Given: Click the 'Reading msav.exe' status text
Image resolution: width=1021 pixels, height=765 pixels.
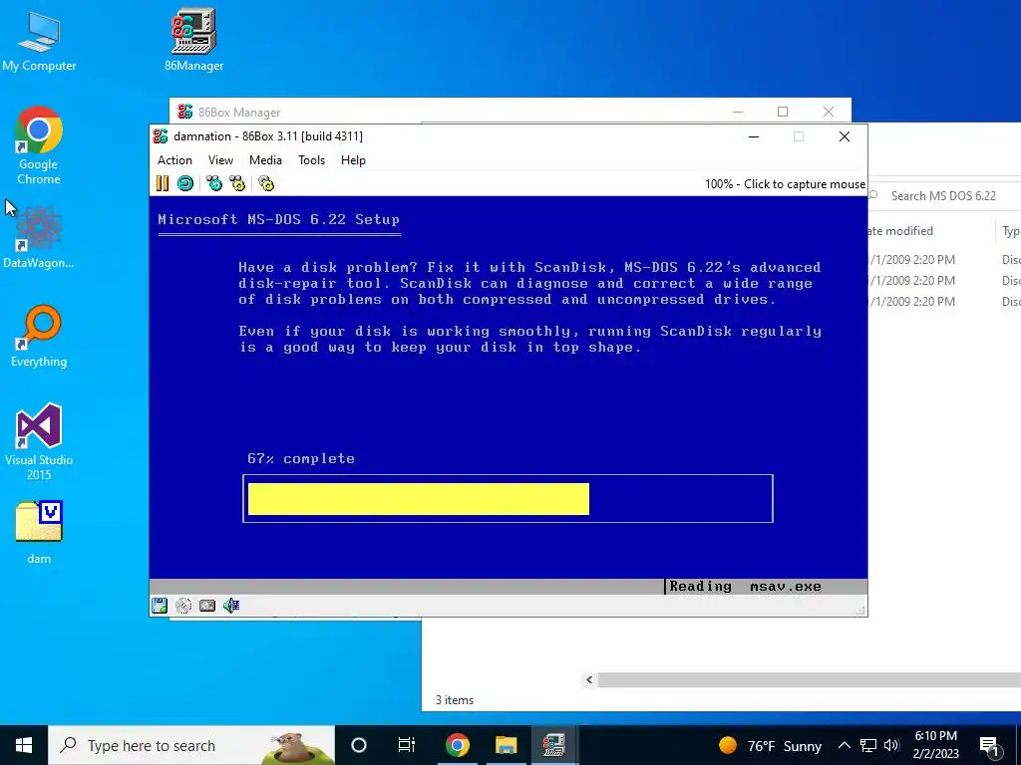Looking at the screenshot, I should point(745,586).
